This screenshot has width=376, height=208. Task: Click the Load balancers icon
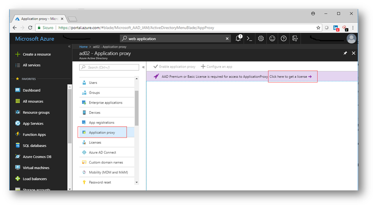coord(18,178)
